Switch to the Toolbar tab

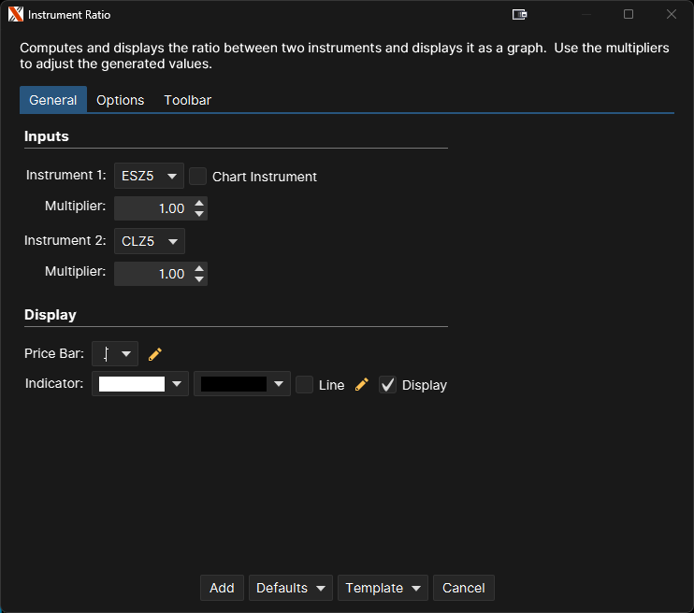pos(187,100)
